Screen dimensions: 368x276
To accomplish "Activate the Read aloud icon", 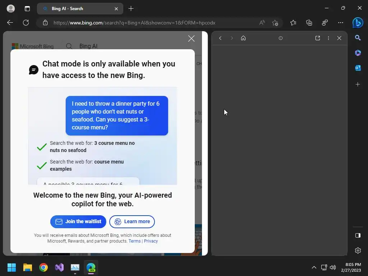I will point(262,23).
